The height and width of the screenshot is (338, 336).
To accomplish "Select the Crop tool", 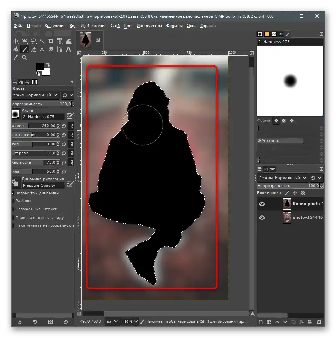I will click(51, 41).
